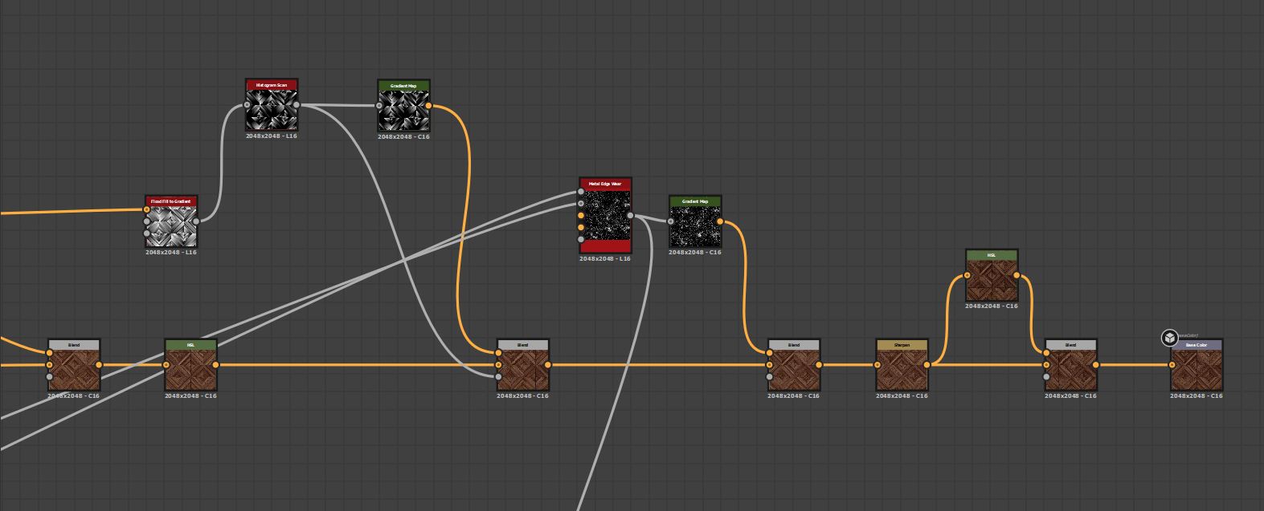
Task: Click the bottom gray input of Blend before Sharpen
Action: click(x=770, y=376)
